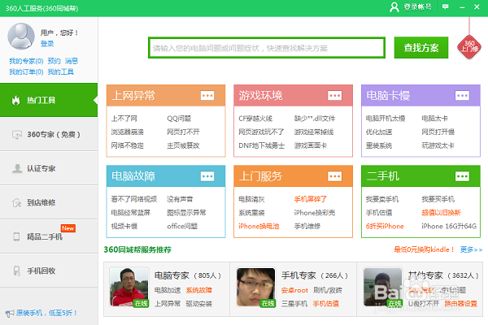Viewport: 488px width, 325px height.
Task: Expand more options on the 二手机 card
Action: tap(462, 176)
